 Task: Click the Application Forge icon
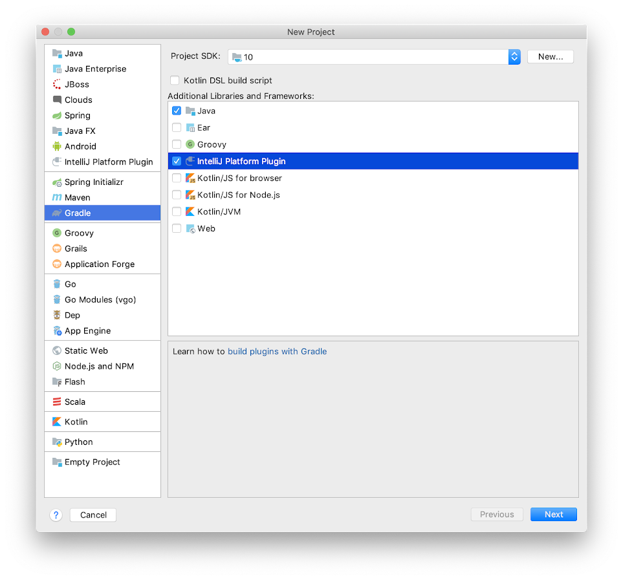[57, 264]
